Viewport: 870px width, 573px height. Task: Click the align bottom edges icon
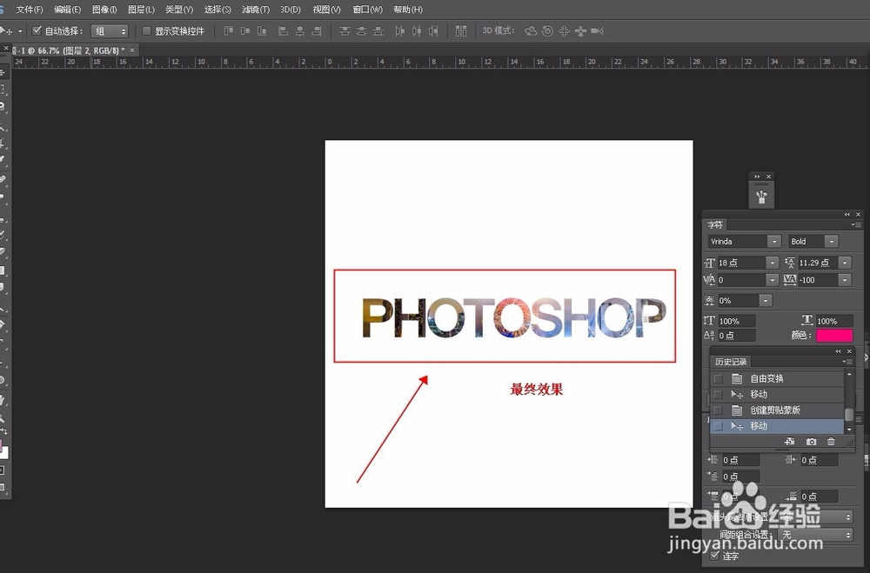pyautogui.click(x=262, y=31)
